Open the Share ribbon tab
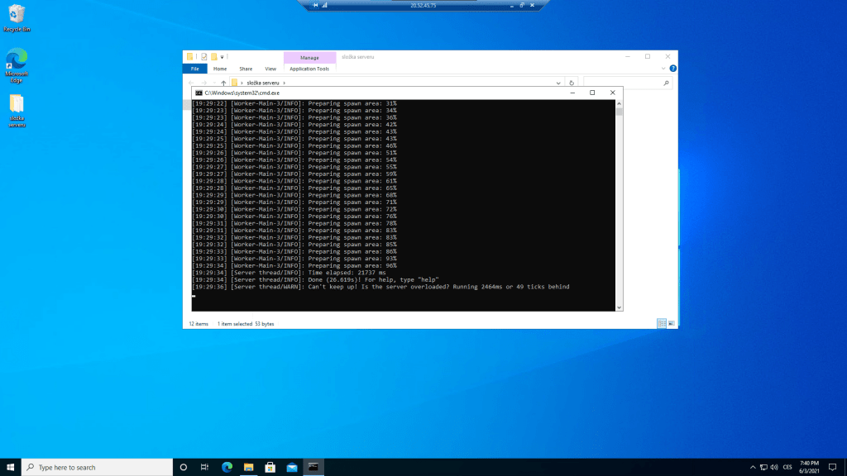This screenshot has height=476, width=847. (x=246, y=69)
